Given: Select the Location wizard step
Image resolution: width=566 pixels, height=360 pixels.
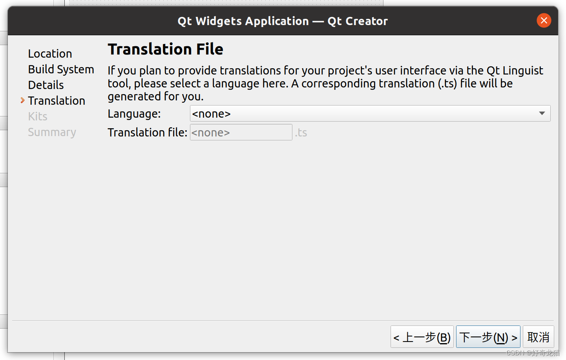Looking at the screenshot, I should point(50,54).
